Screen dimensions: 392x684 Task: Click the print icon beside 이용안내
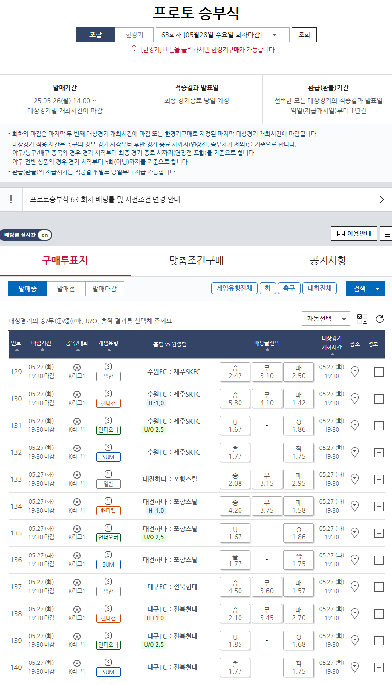pos(387,234)
